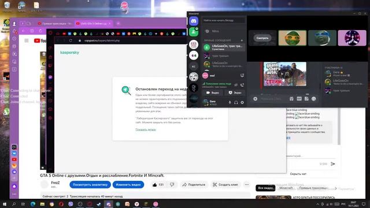Open Nitro page in Discord

(224, 31)
